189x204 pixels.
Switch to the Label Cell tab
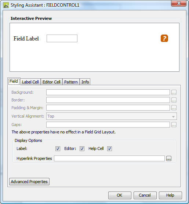(30, 82)
